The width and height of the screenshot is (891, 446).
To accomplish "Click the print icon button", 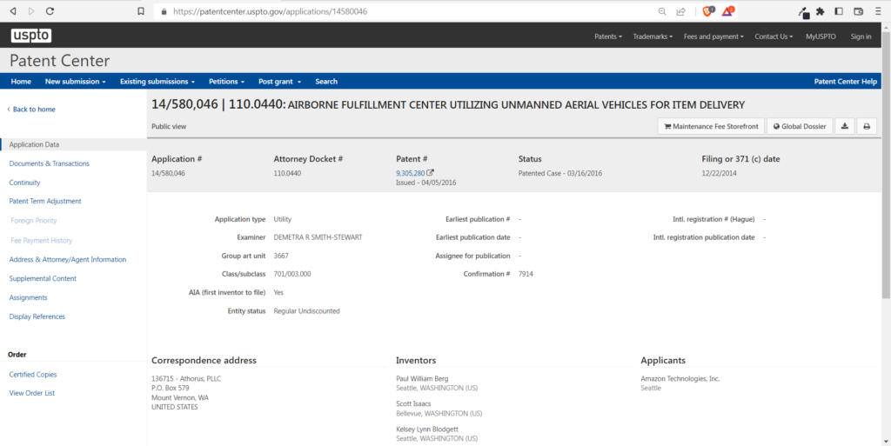I will tap(866, 126).
